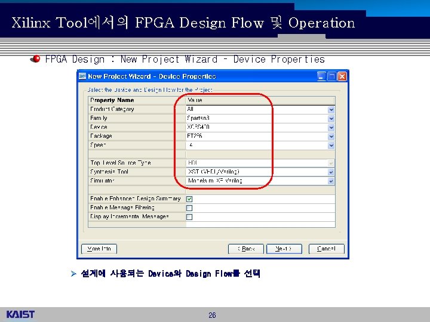
Task: Click the Package property label
Action: click(101, 136)
